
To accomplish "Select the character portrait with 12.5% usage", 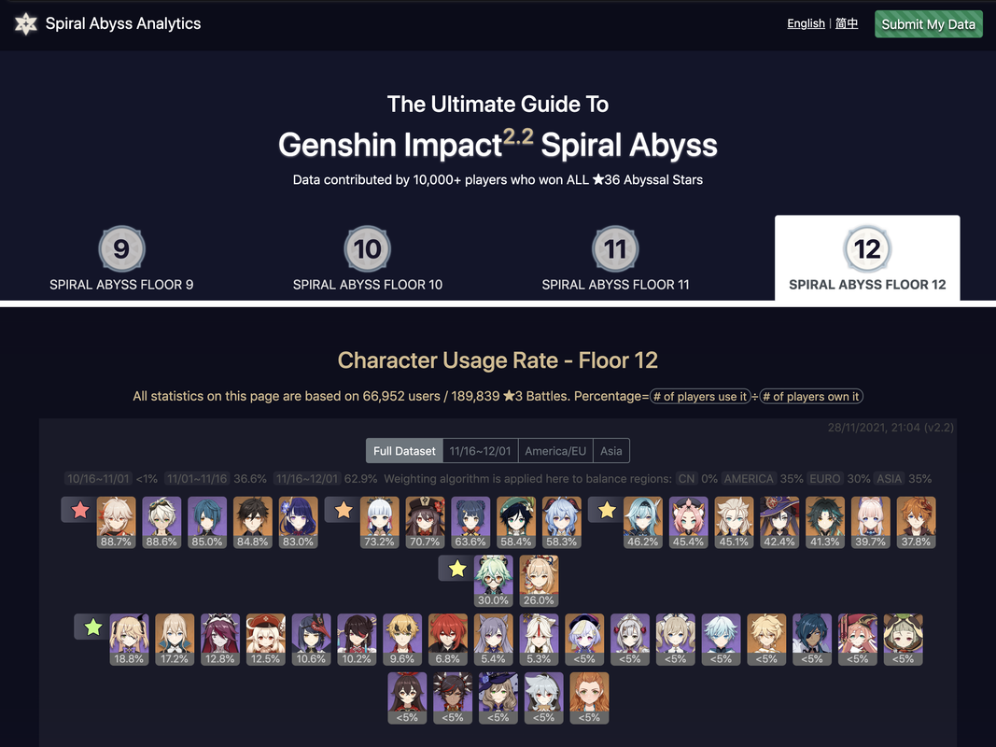I will pos(265,639).
